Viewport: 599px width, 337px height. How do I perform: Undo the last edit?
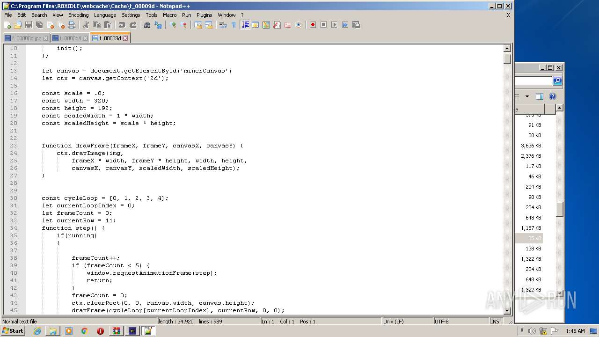pyautogui.click(x=122, y=25)
